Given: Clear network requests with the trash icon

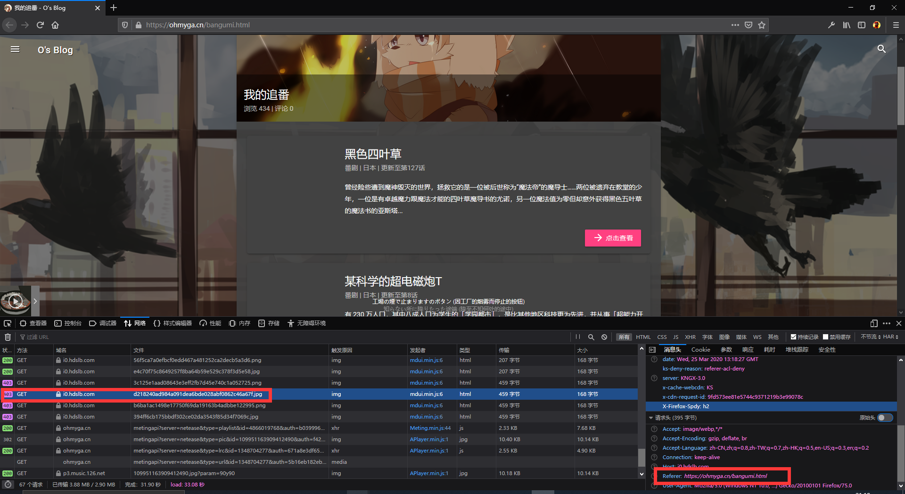Looking at the screenshot, I should click(8, 337).
